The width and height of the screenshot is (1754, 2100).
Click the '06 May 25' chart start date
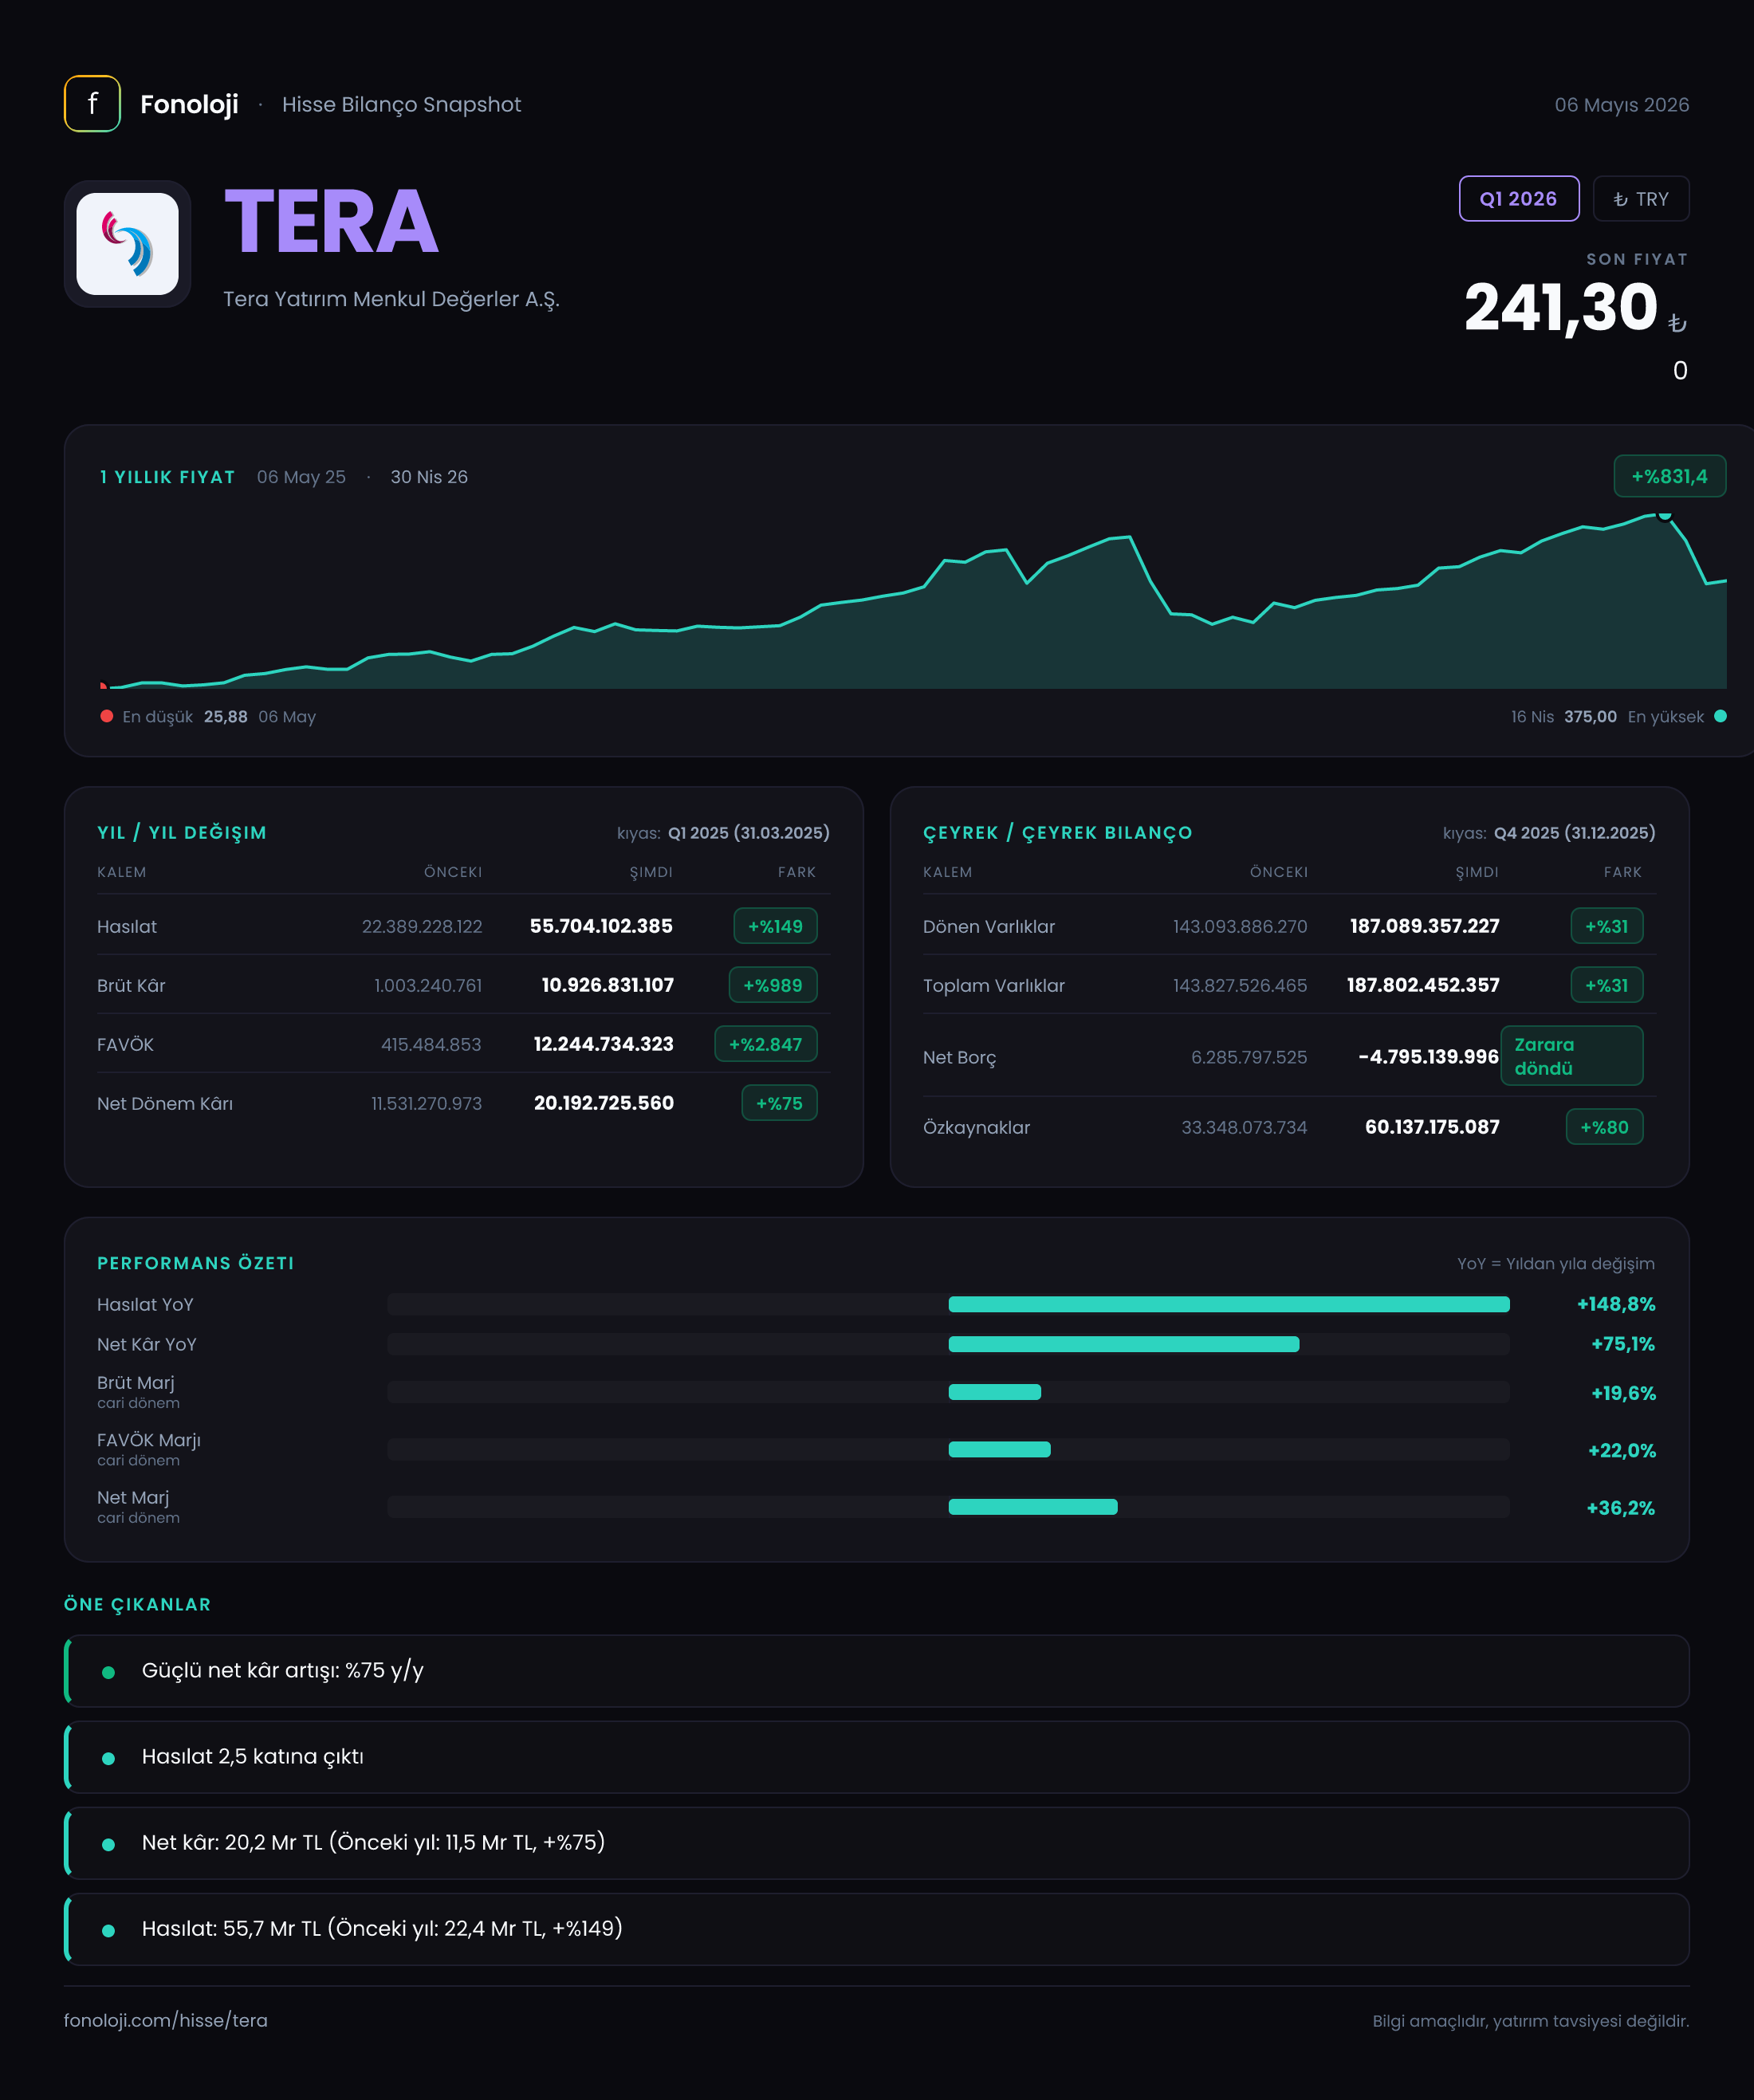(x=301, y=477)
